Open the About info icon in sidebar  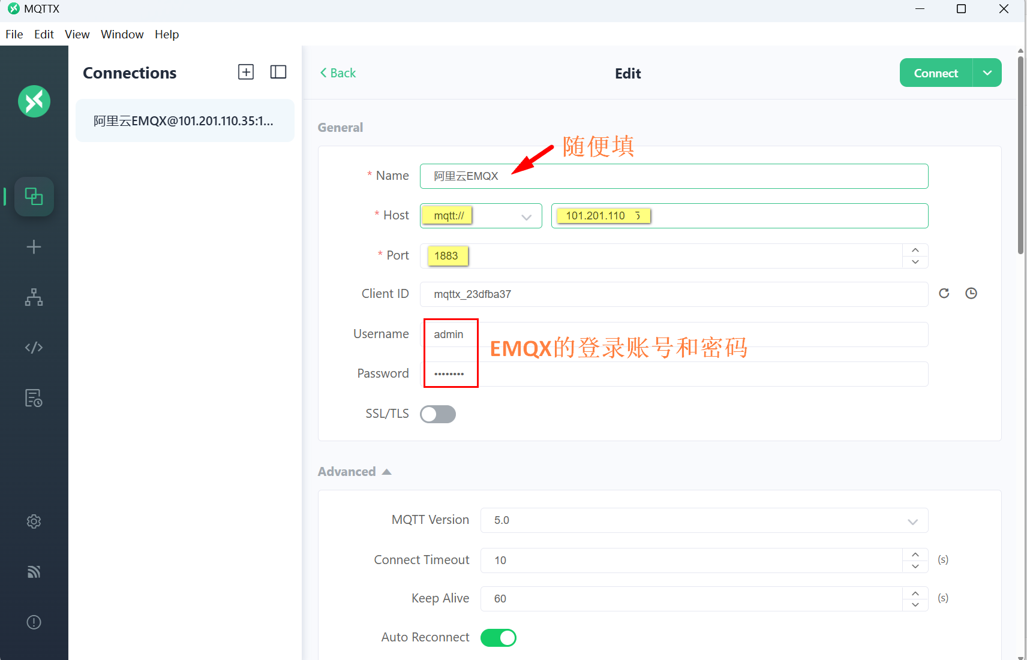(34, 622)
